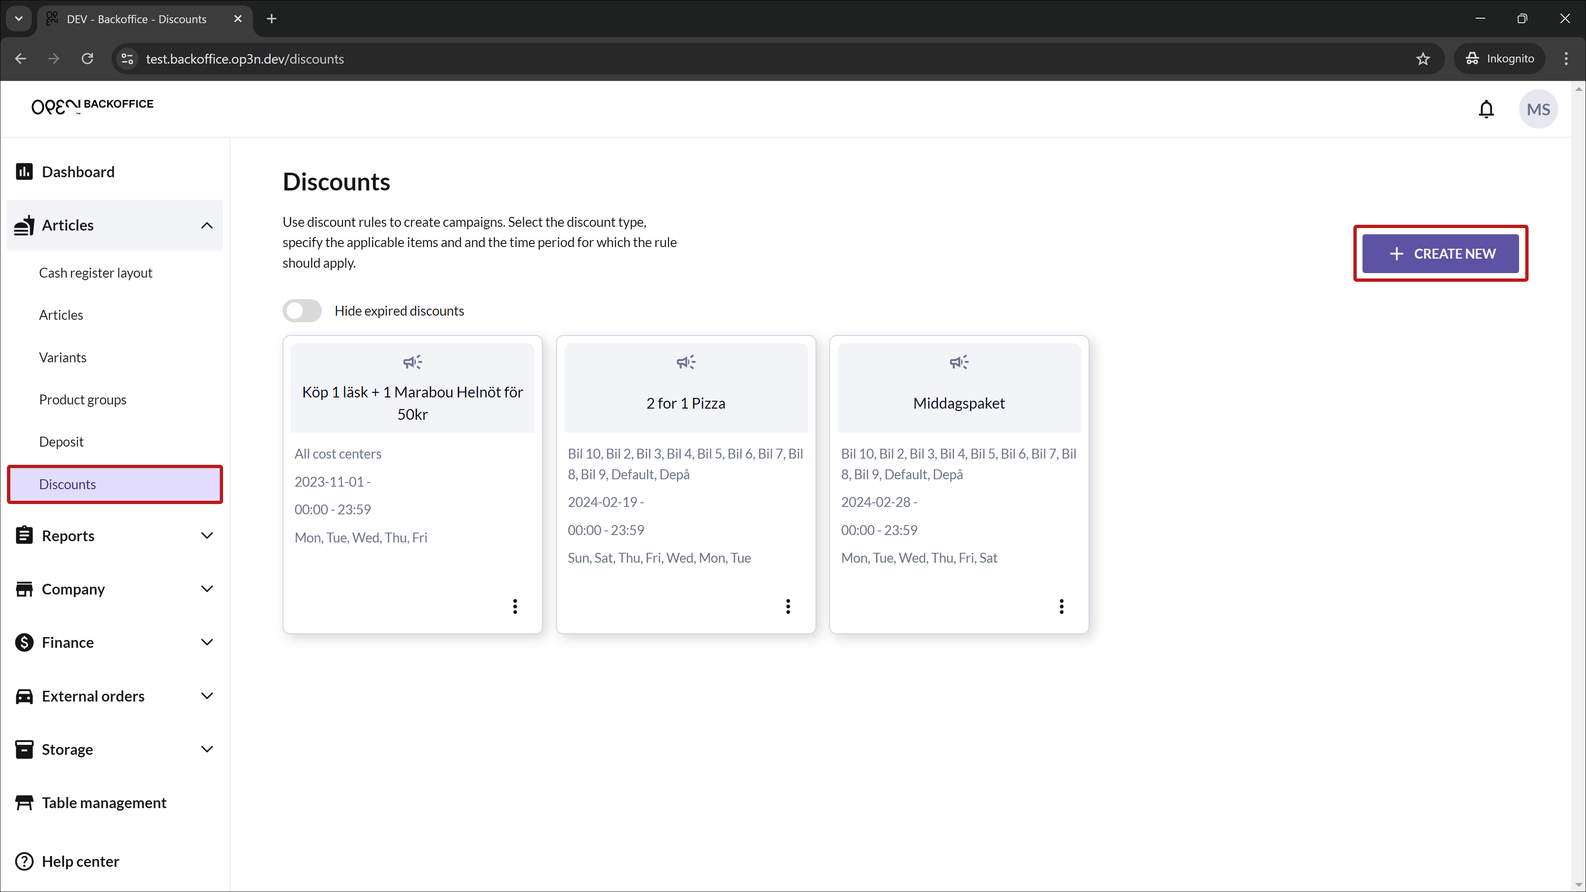Click the "2023-11-01 -" date
Viewport: 1586px width, 892px height.
point(333,482)
